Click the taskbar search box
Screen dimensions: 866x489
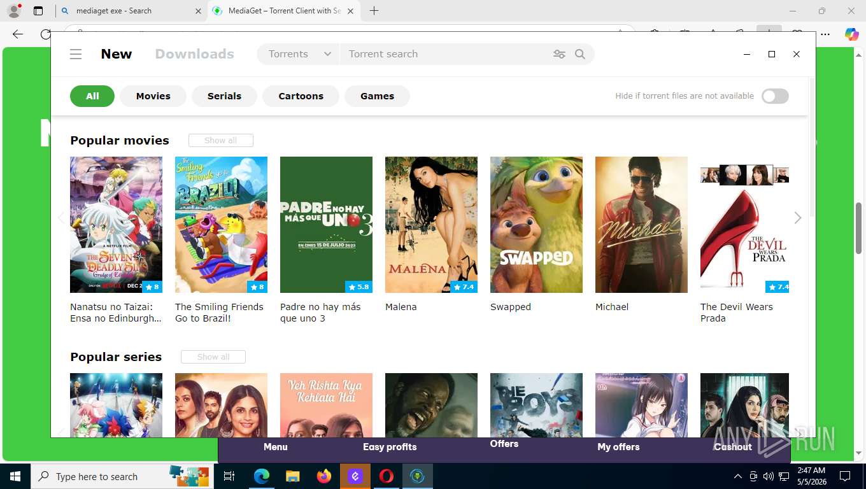[x=123, y=476]
